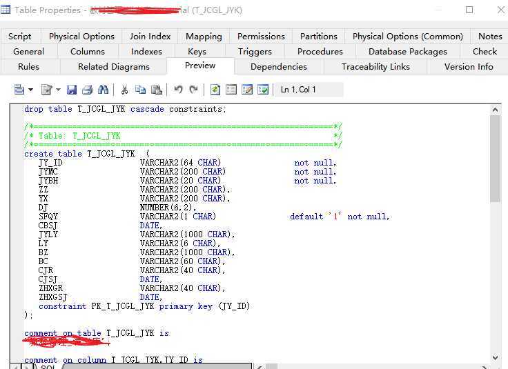The height and width of the screenshot is (369, 508).
Task: Open Find with the binoculars icon
Action: click(103, 90)
